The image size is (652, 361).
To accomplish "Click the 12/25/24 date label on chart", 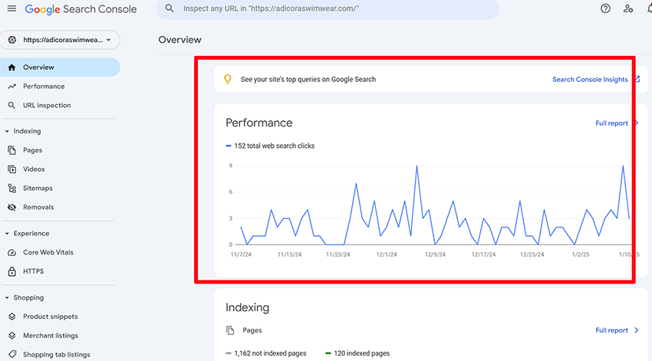I will coord(532,254).
